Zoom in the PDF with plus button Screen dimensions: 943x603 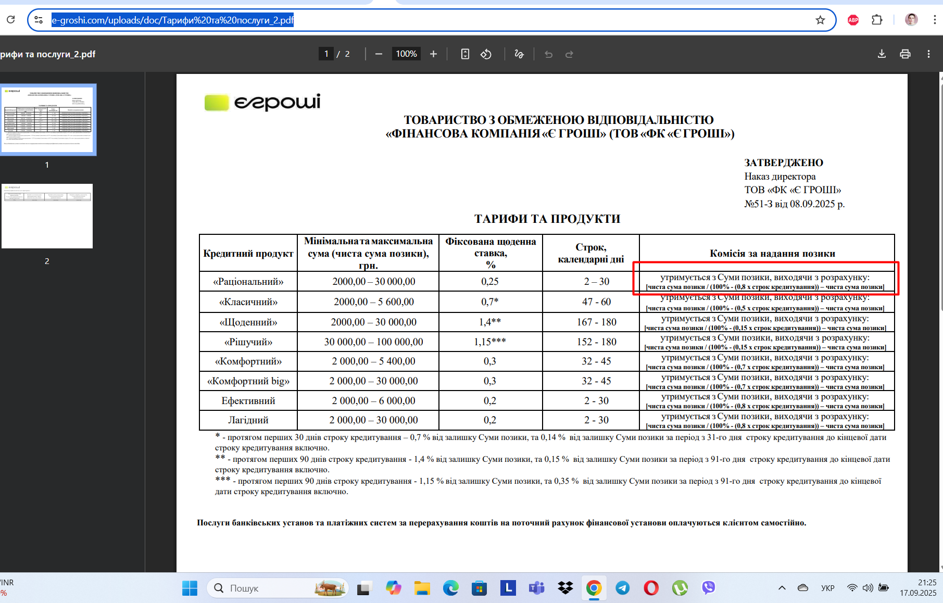pos(433,54)
